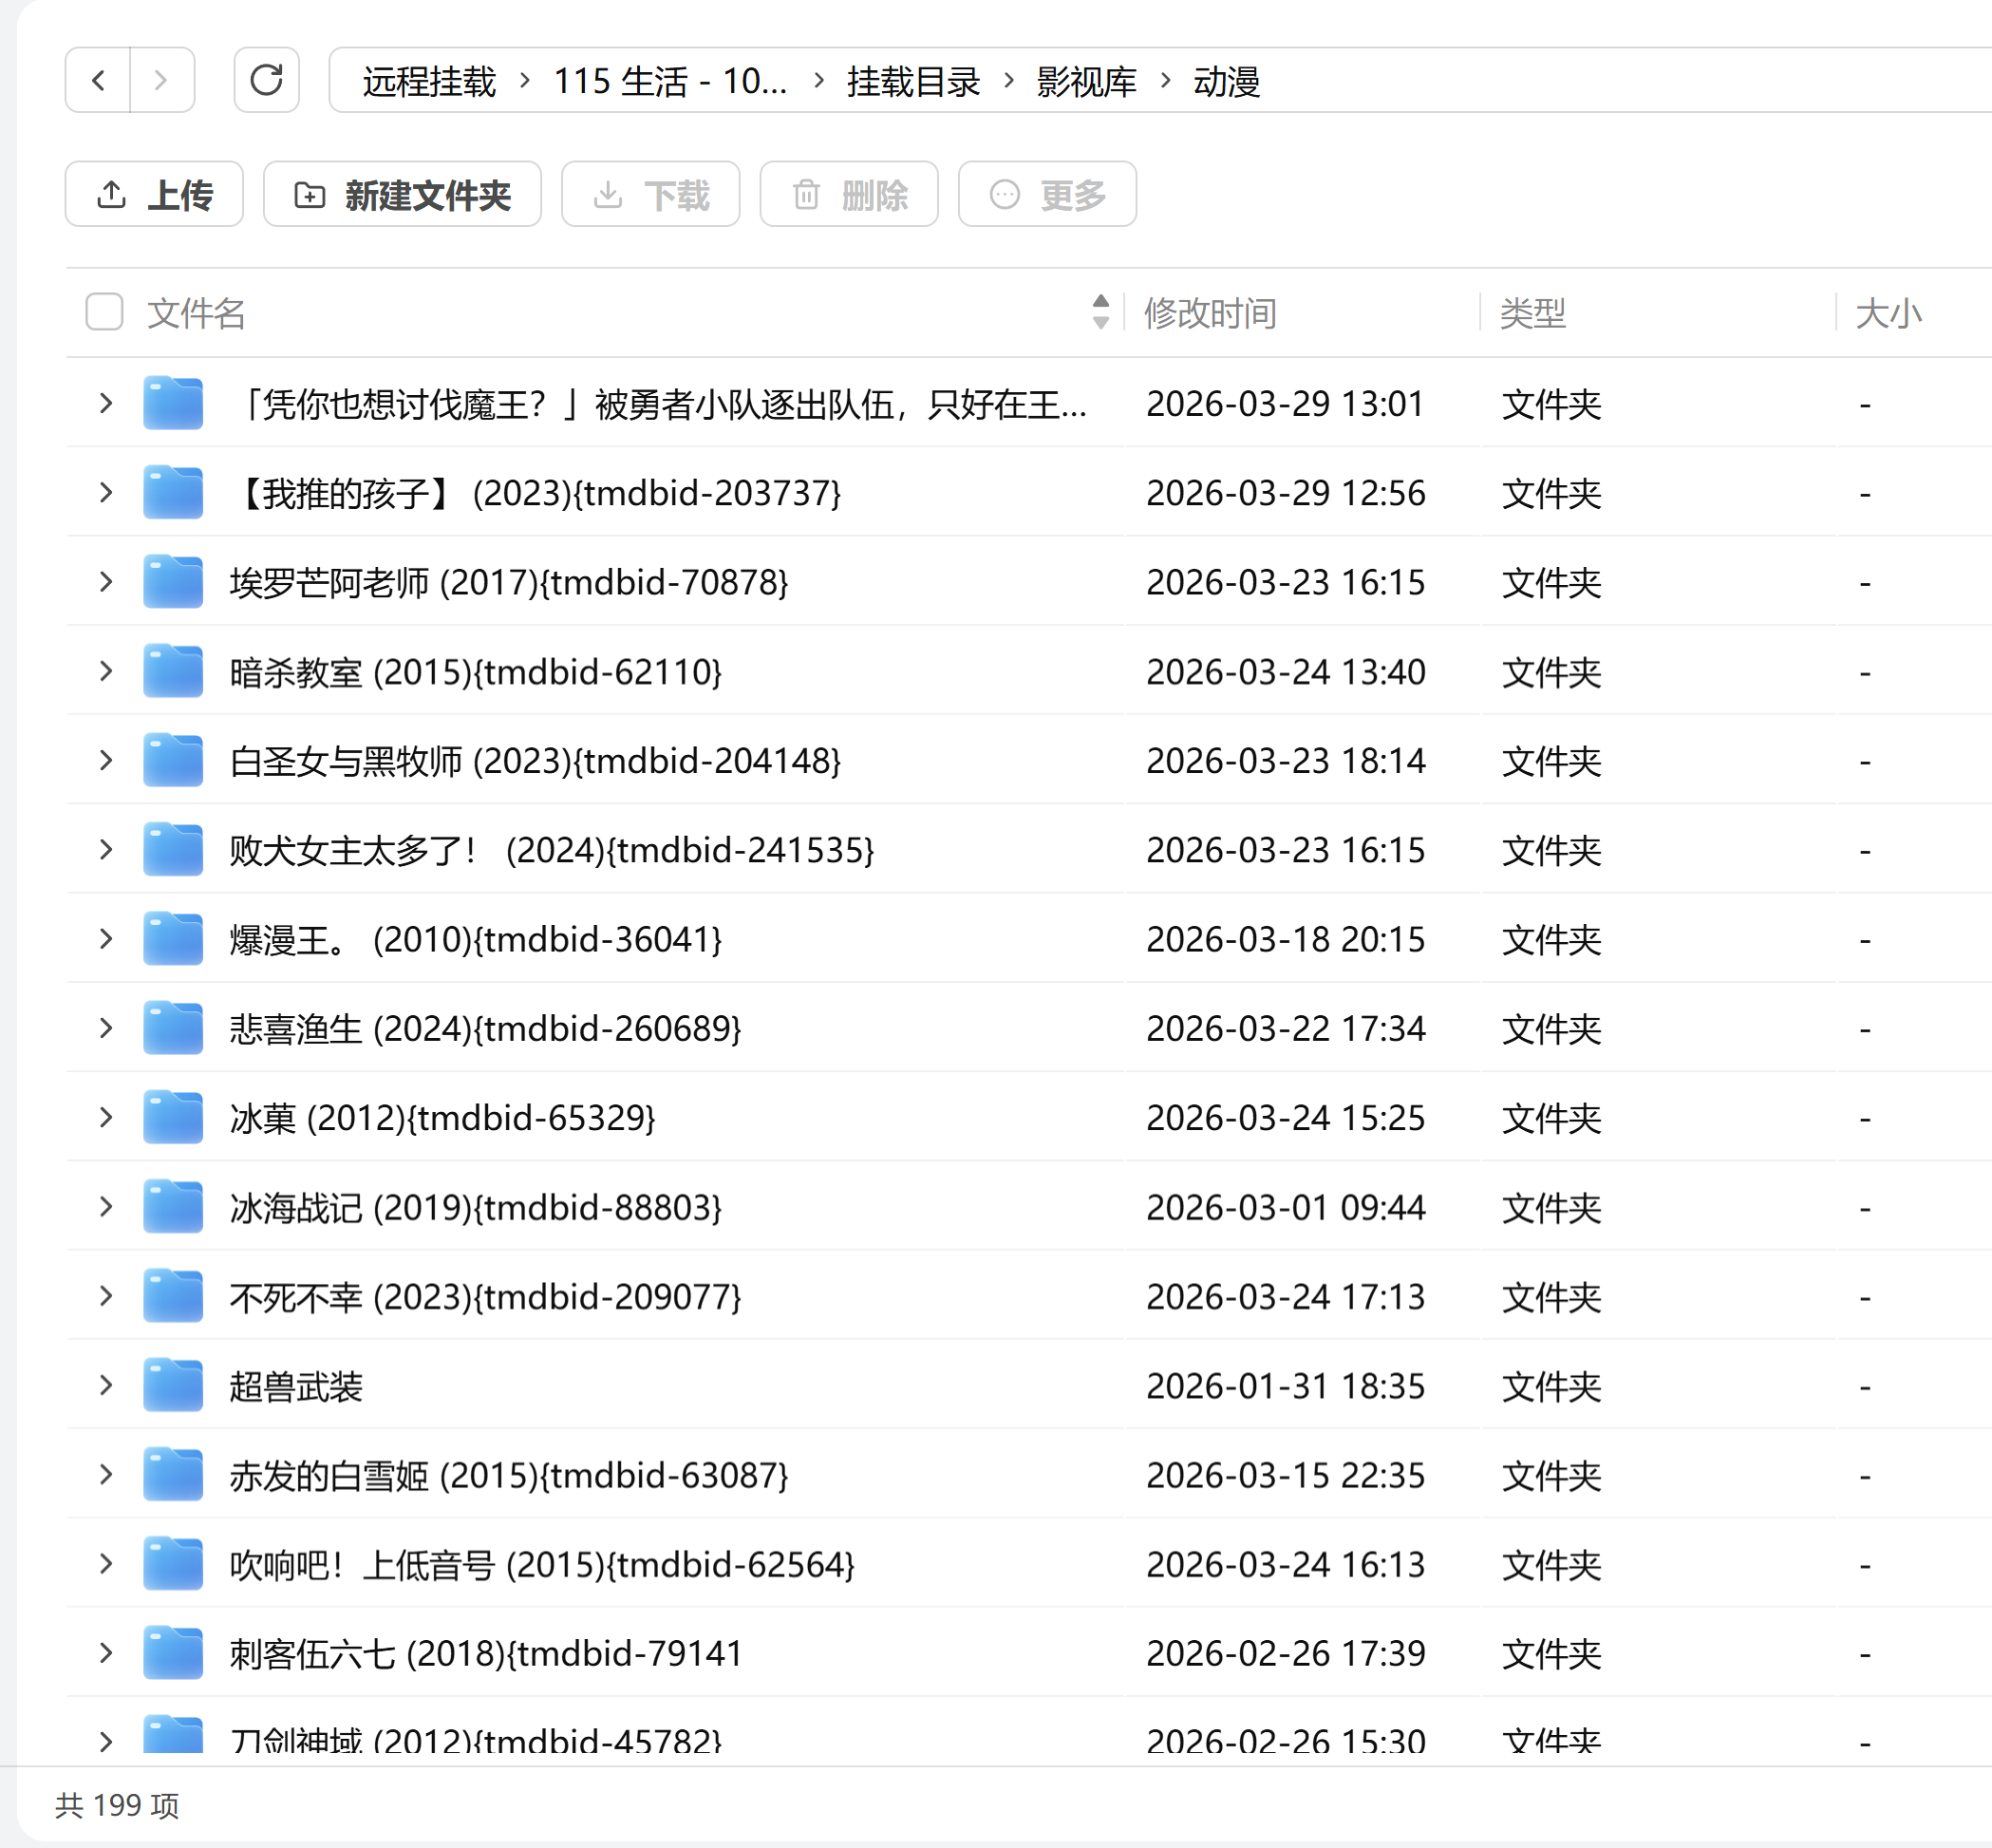The image size is (1992, 1848).
Task: Click the 修改时间 column header
Action: coord(1210,313)
